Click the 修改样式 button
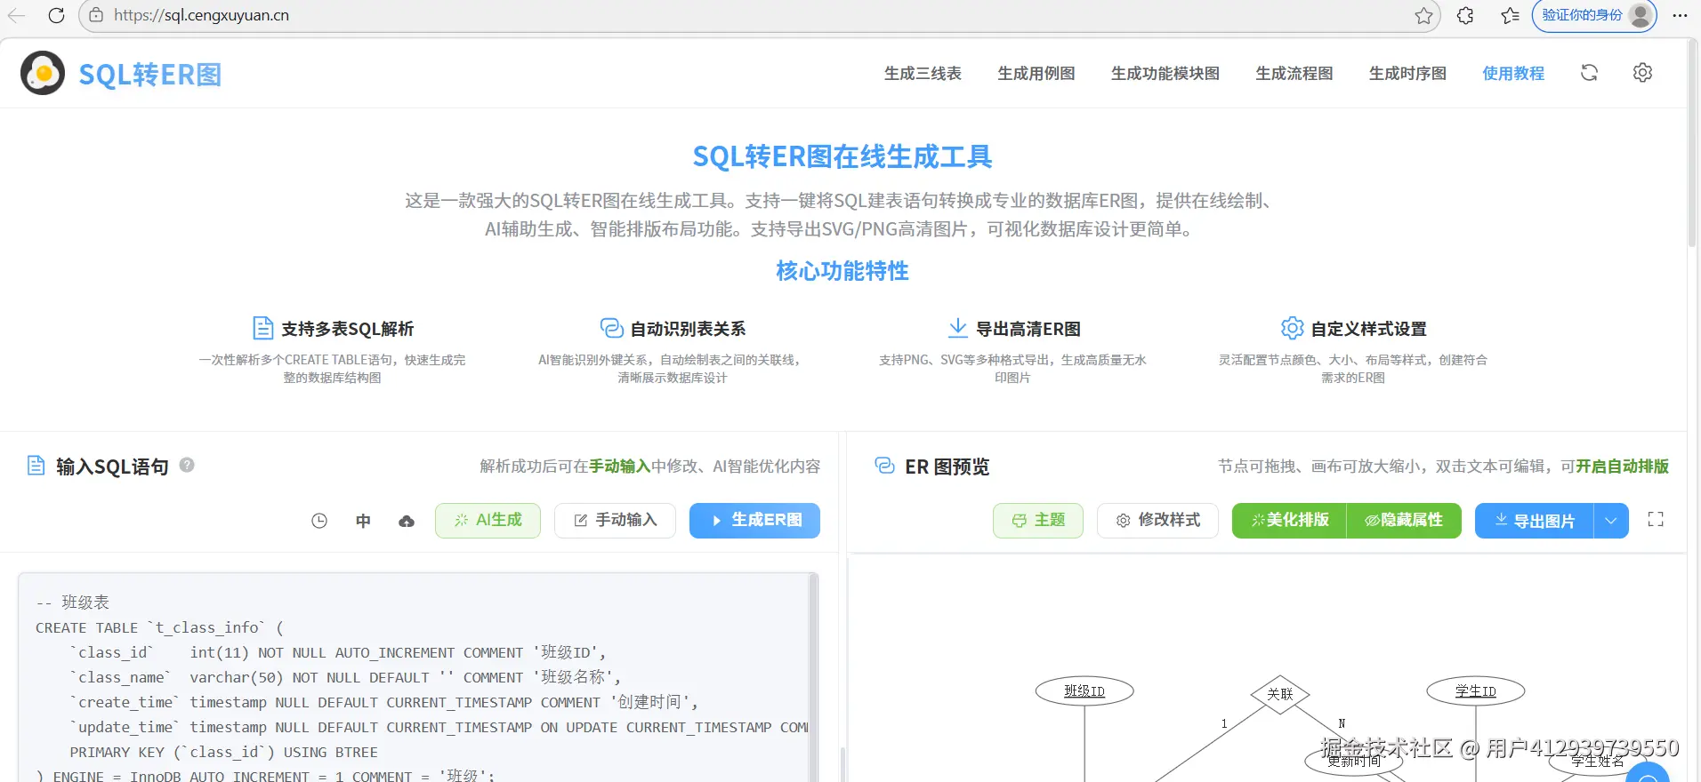This screenshot has width=1701, height=782. 1157,521
